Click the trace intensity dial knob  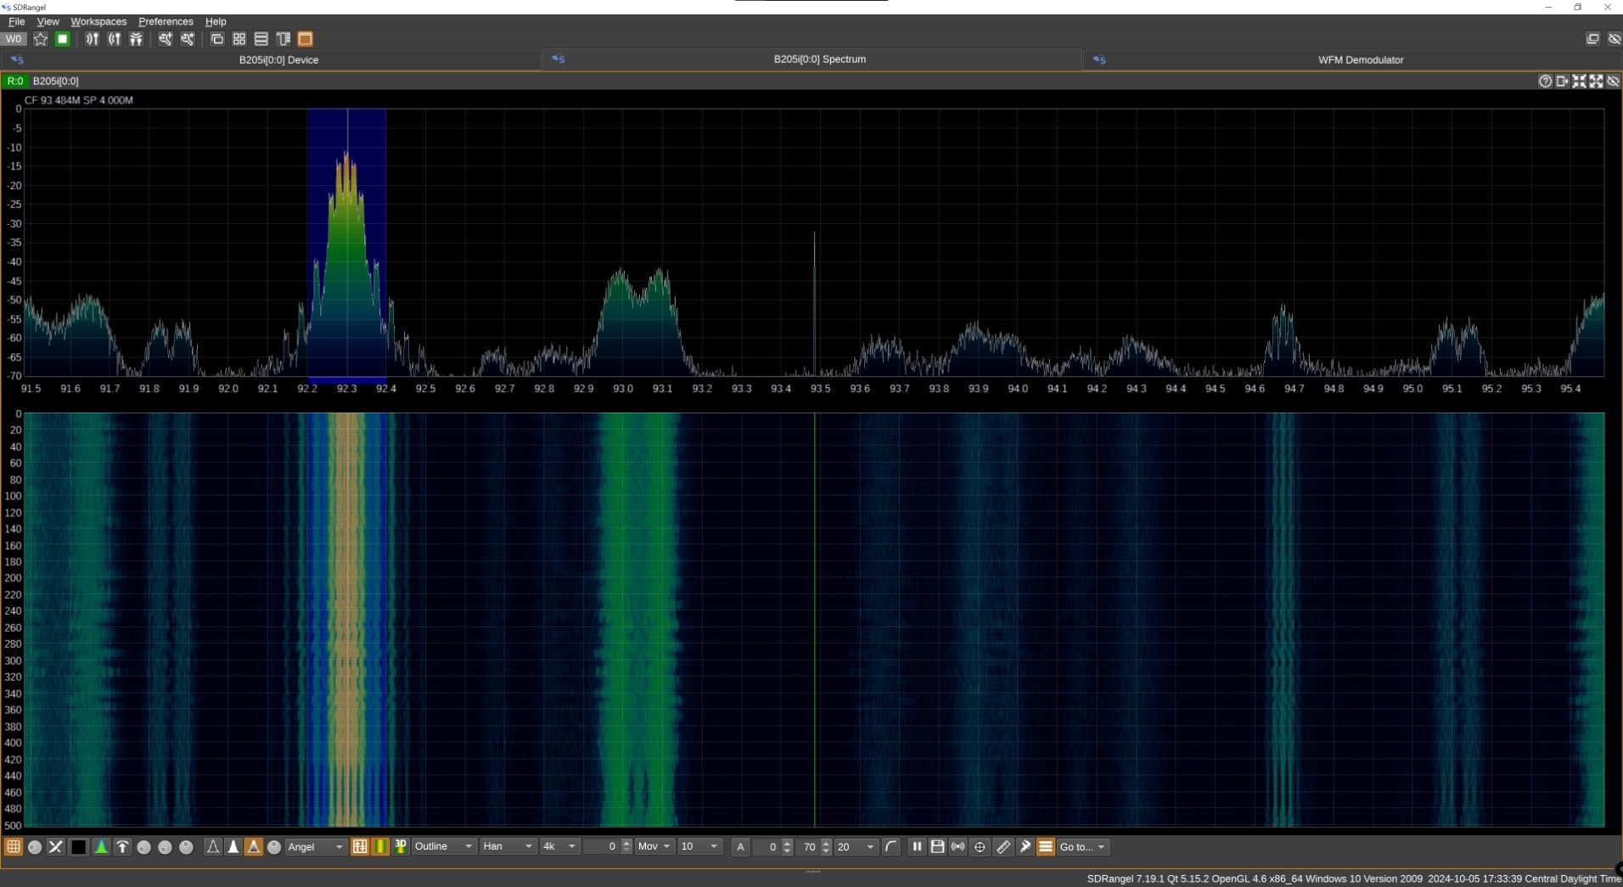274,847
